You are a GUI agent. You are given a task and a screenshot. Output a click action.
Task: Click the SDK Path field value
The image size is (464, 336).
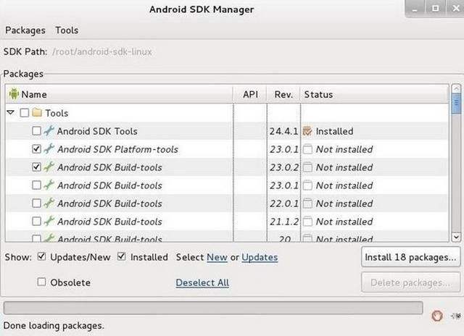pyautogui.click(x=101, y=52)
